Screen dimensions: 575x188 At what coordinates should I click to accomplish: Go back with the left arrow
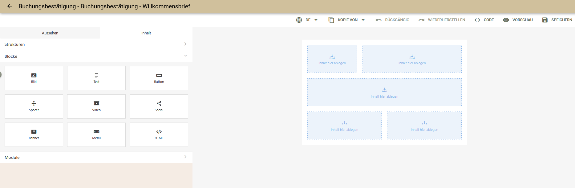tap(10, 6)
